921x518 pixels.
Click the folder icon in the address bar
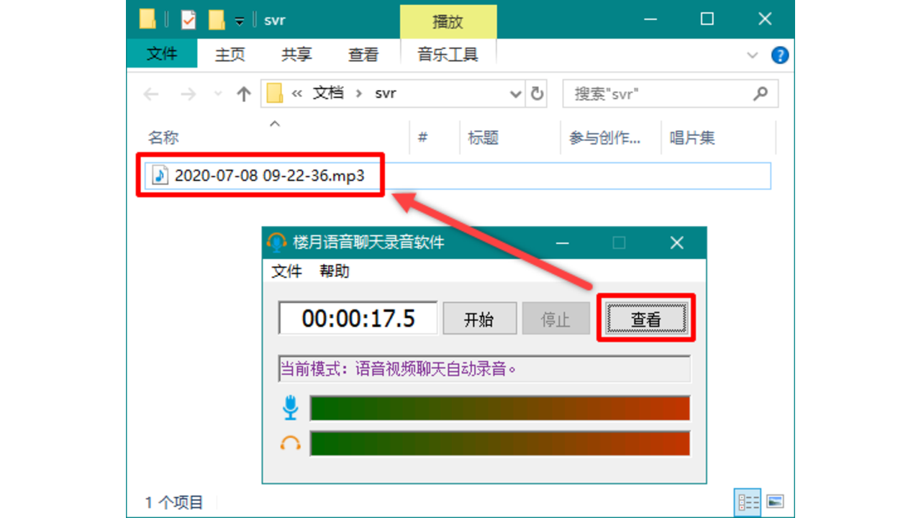click(x=276, y=94)
